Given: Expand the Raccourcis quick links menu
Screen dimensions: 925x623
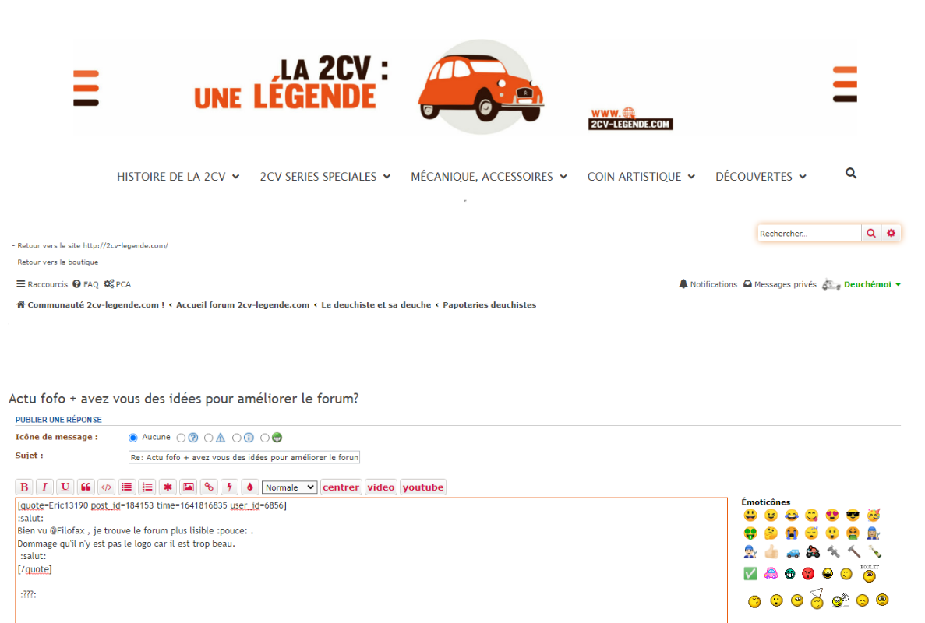Looking at the screenshot, I should tap(42, 285).
